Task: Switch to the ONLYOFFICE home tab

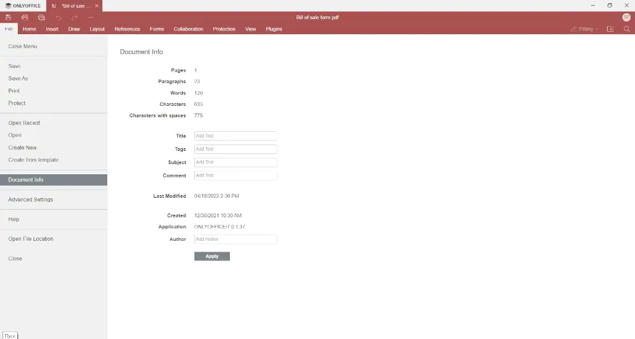Action: [x=23, y=6]
